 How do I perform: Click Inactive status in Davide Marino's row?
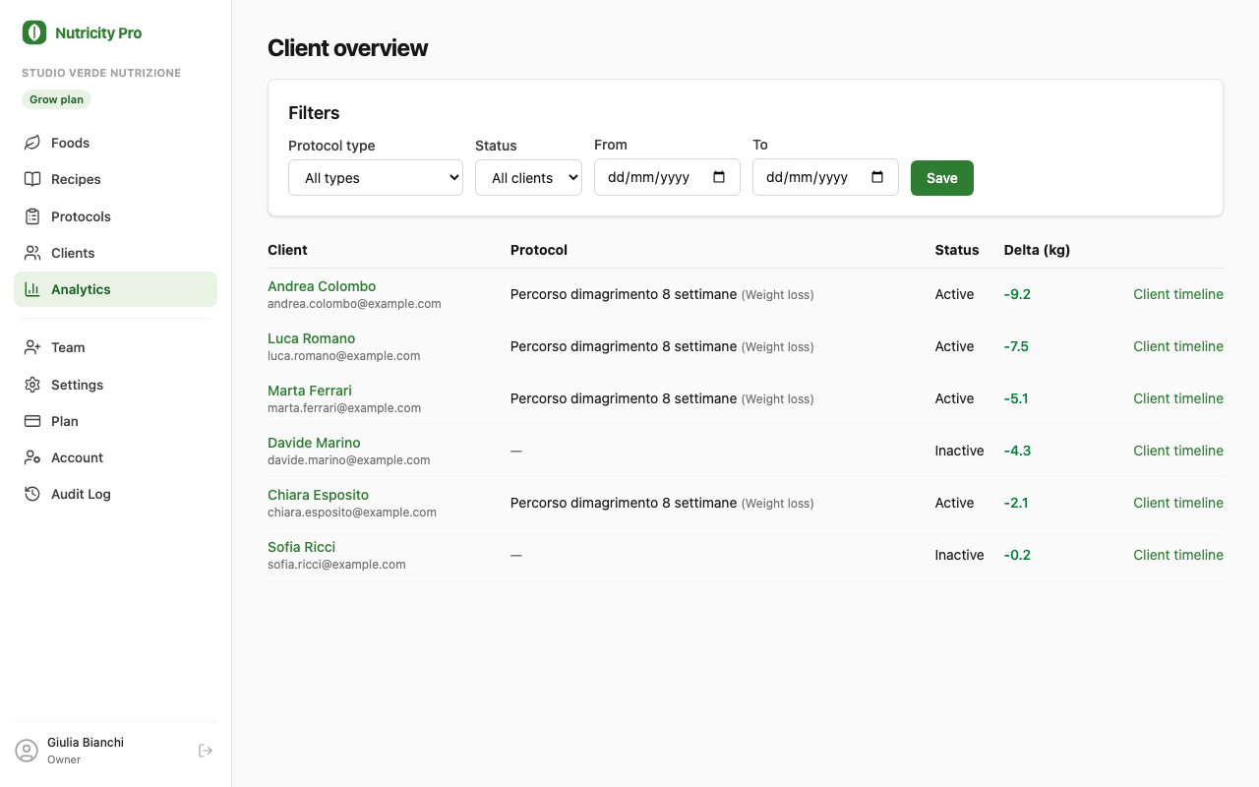pos(959,451)
